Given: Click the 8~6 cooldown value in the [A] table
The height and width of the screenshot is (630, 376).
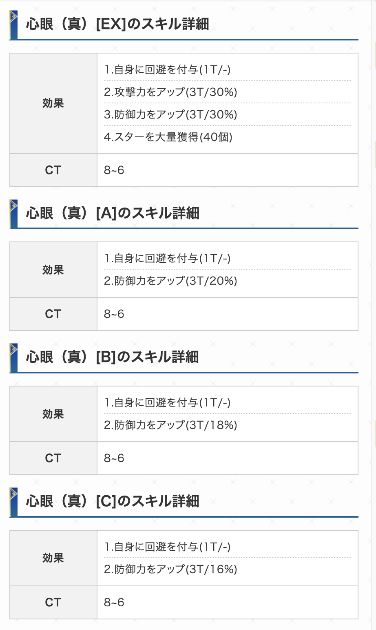Looking at the screenshot, I should point(114,314).
